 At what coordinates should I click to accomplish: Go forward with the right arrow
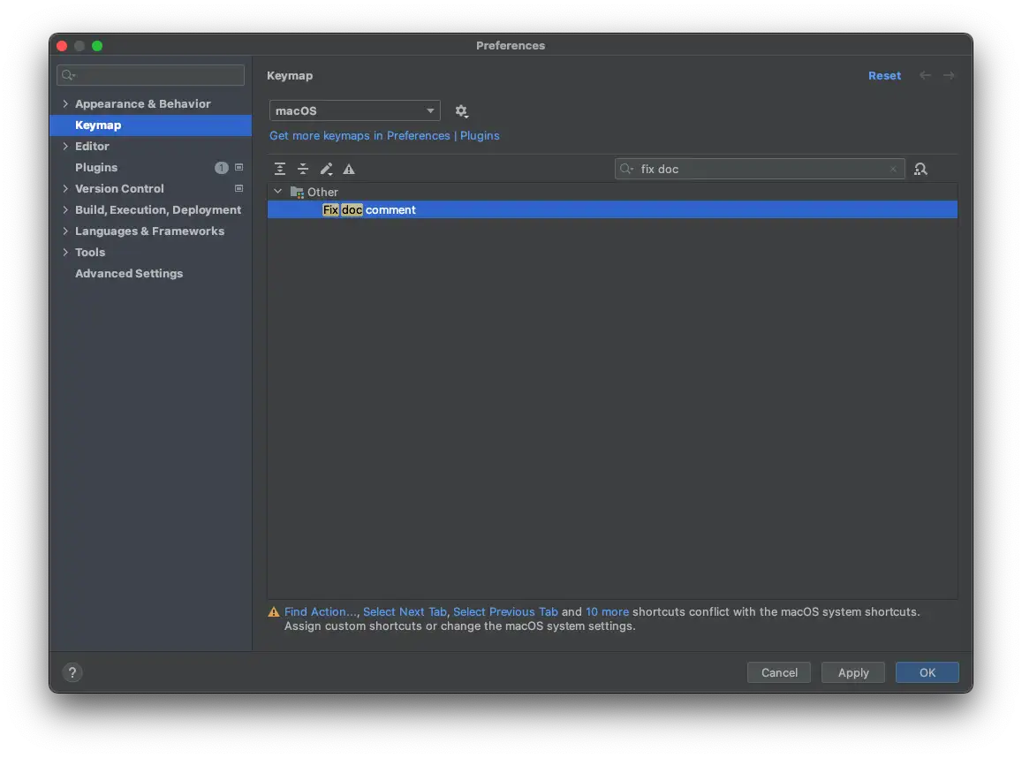click(x=949, y=76)
